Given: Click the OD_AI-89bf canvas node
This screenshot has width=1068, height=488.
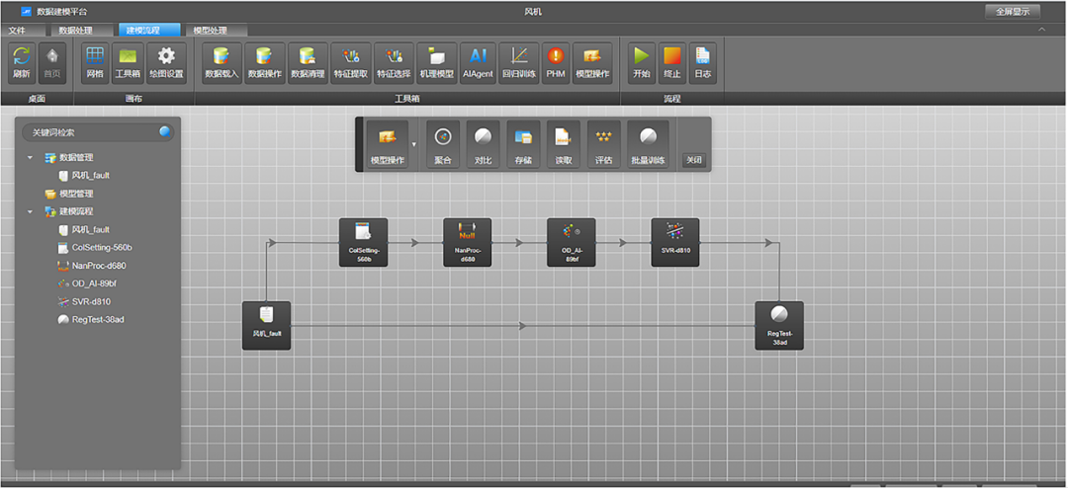Looking at the screenshot, I should tap(571, 242).
